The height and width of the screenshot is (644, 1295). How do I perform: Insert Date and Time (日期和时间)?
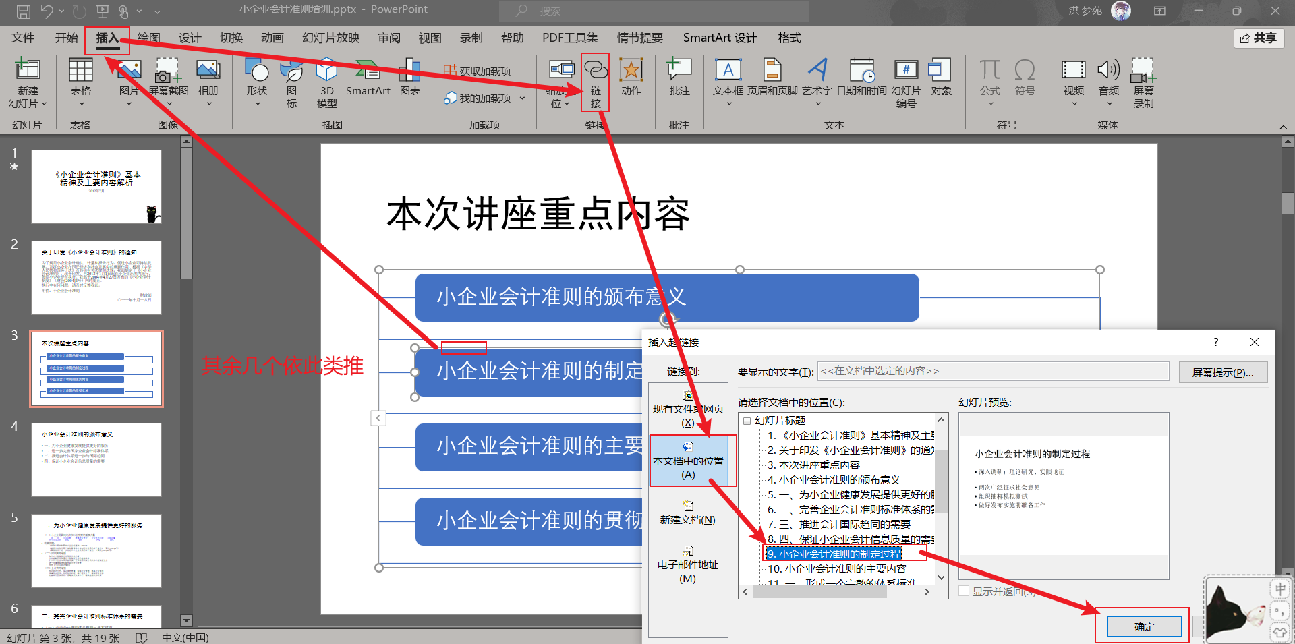861,78
